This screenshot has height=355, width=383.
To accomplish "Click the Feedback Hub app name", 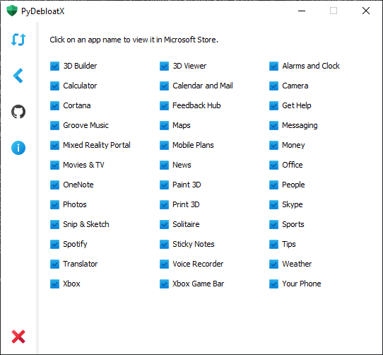I will click(x=196, y=105).
